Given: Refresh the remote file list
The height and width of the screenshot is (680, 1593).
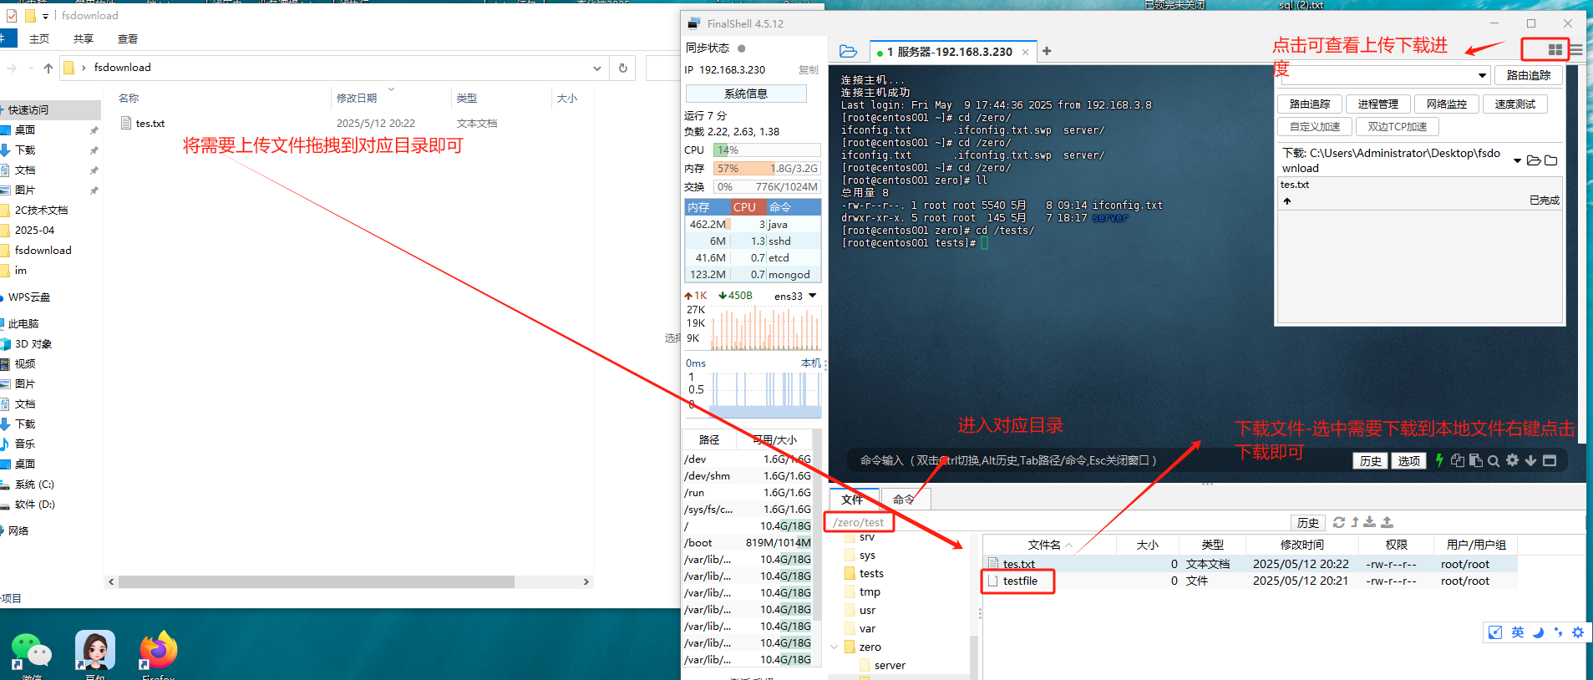Looking at the screenshot, I should (1339, 522).
